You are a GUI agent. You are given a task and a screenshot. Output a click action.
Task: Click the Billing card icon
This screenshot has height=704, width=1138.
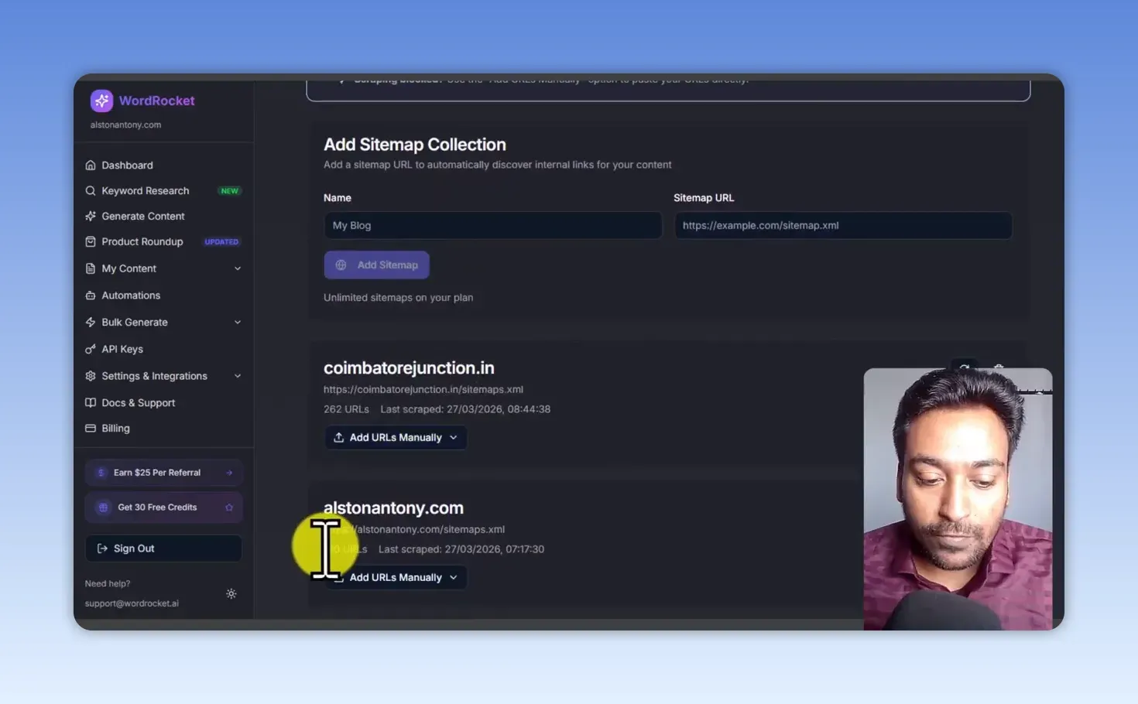(x=91, y=428)
